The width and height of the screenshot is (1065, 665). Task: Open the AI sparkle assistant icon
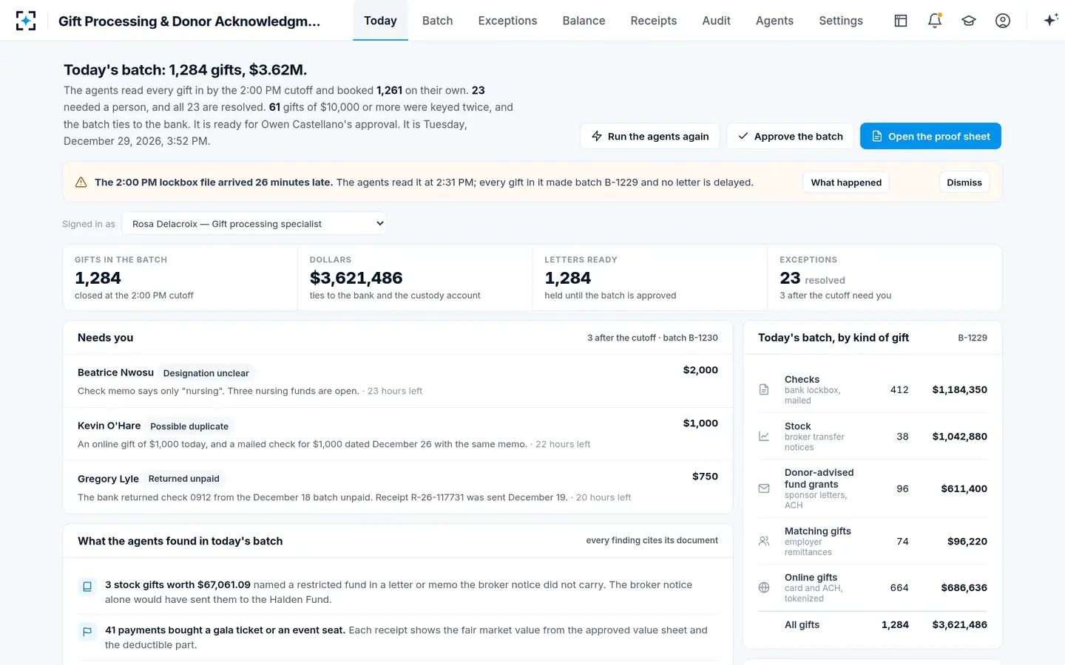tap(1051, 21)
